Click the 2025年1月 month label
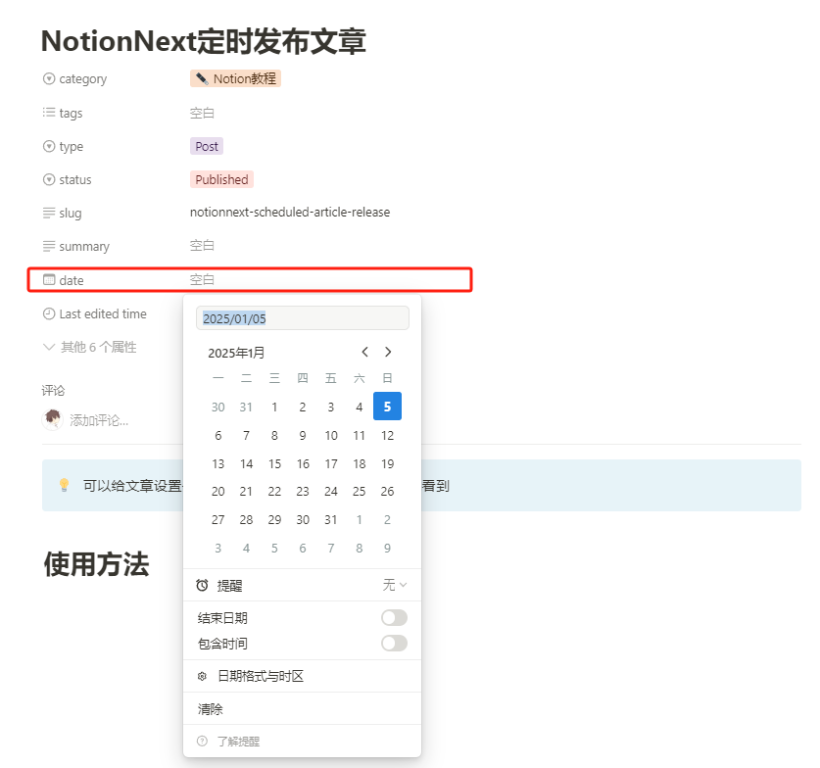820x768 pixels. (236, 353)
